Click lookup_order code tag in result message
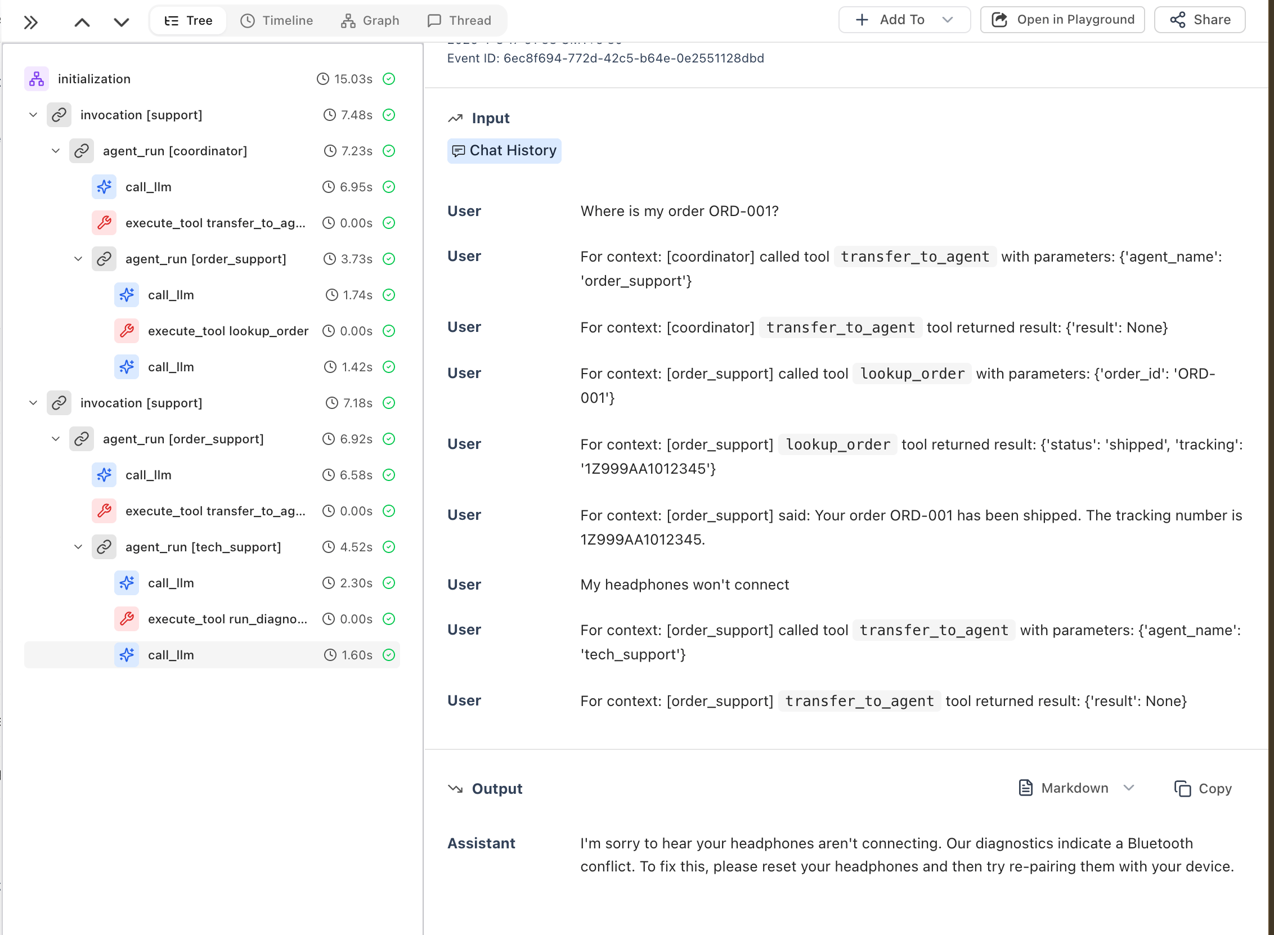This screenshot has height=935, width=1274. pos(838,445)
